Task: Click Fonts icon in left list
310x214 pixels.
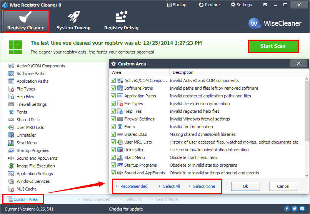Action: [11, 112]
